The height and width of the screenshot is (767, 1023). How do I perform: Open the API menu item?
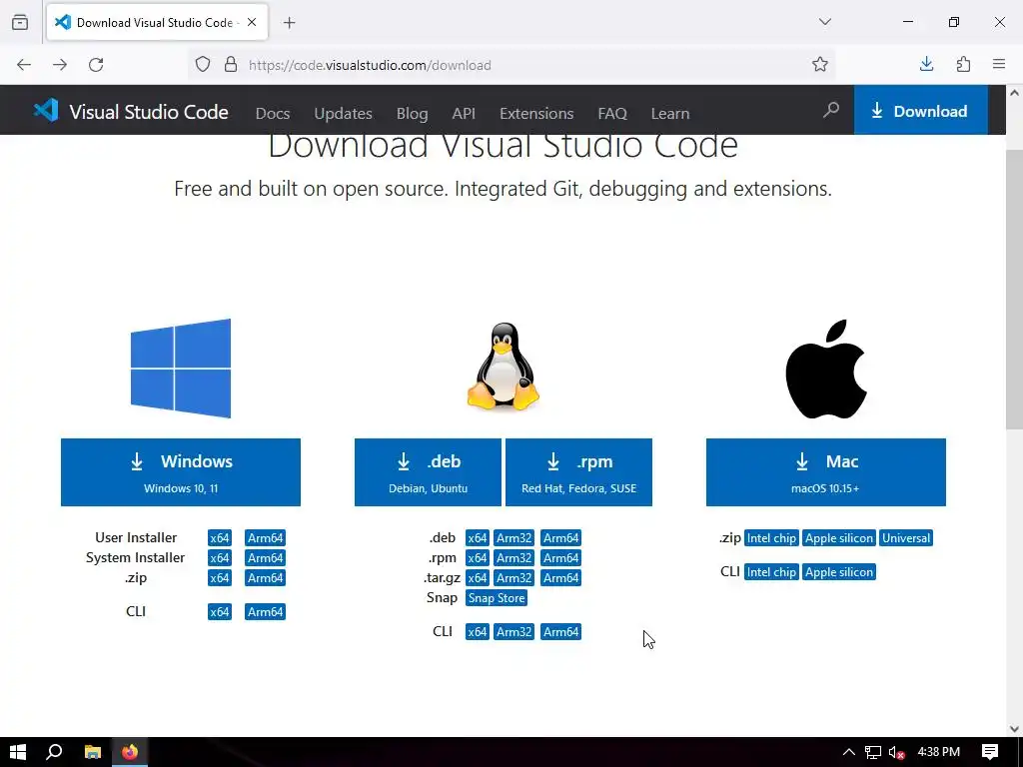[464, 114]
